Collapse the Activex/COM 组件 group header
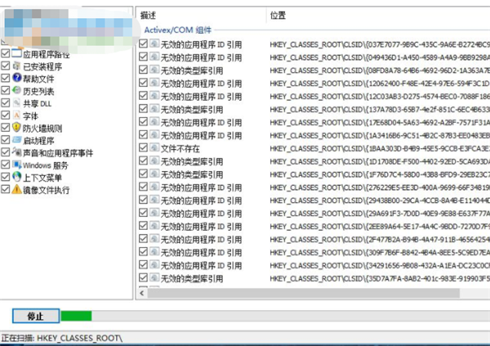The width and height of the screenshot is (490, 346). click(177, 30)
